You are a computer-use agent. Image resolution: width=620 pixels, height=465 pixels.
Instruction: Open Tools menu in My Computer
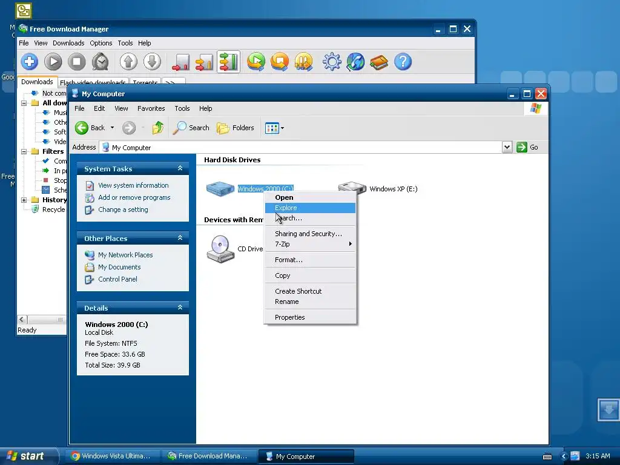tap(182, 108)
